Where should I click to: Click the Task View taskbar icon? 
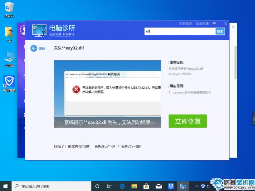[109, 186]
